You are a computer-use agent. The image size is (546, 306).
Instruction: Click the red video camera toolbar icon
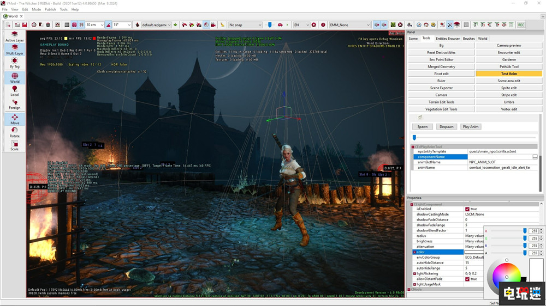click(x=213, y=25)
